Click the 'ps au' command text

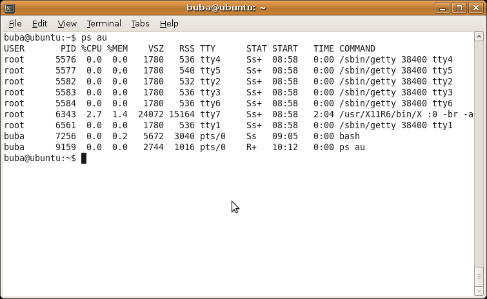(94, 38)
